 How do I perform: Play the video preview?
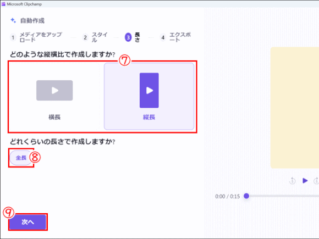coord(305,180)
